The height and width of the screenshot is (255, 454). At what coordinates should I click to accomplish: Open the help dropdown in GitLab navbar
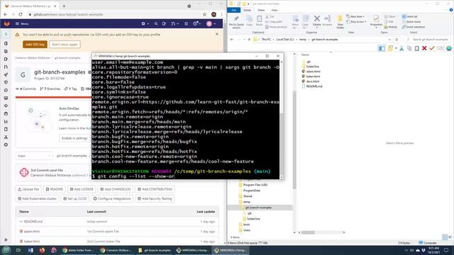coord(197,23)
